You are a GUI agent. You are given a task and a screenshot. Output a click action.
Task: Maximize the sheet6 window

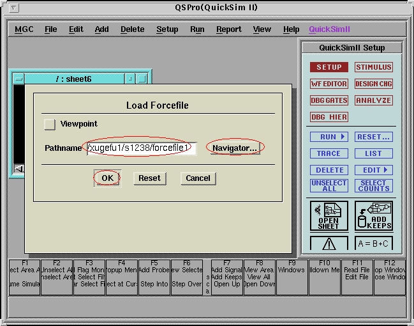142,79
